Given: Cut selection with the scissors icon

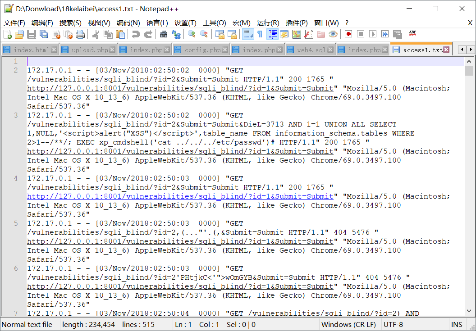Looking at the screenshot, I should pyautogui.click(x=96, y=34).
